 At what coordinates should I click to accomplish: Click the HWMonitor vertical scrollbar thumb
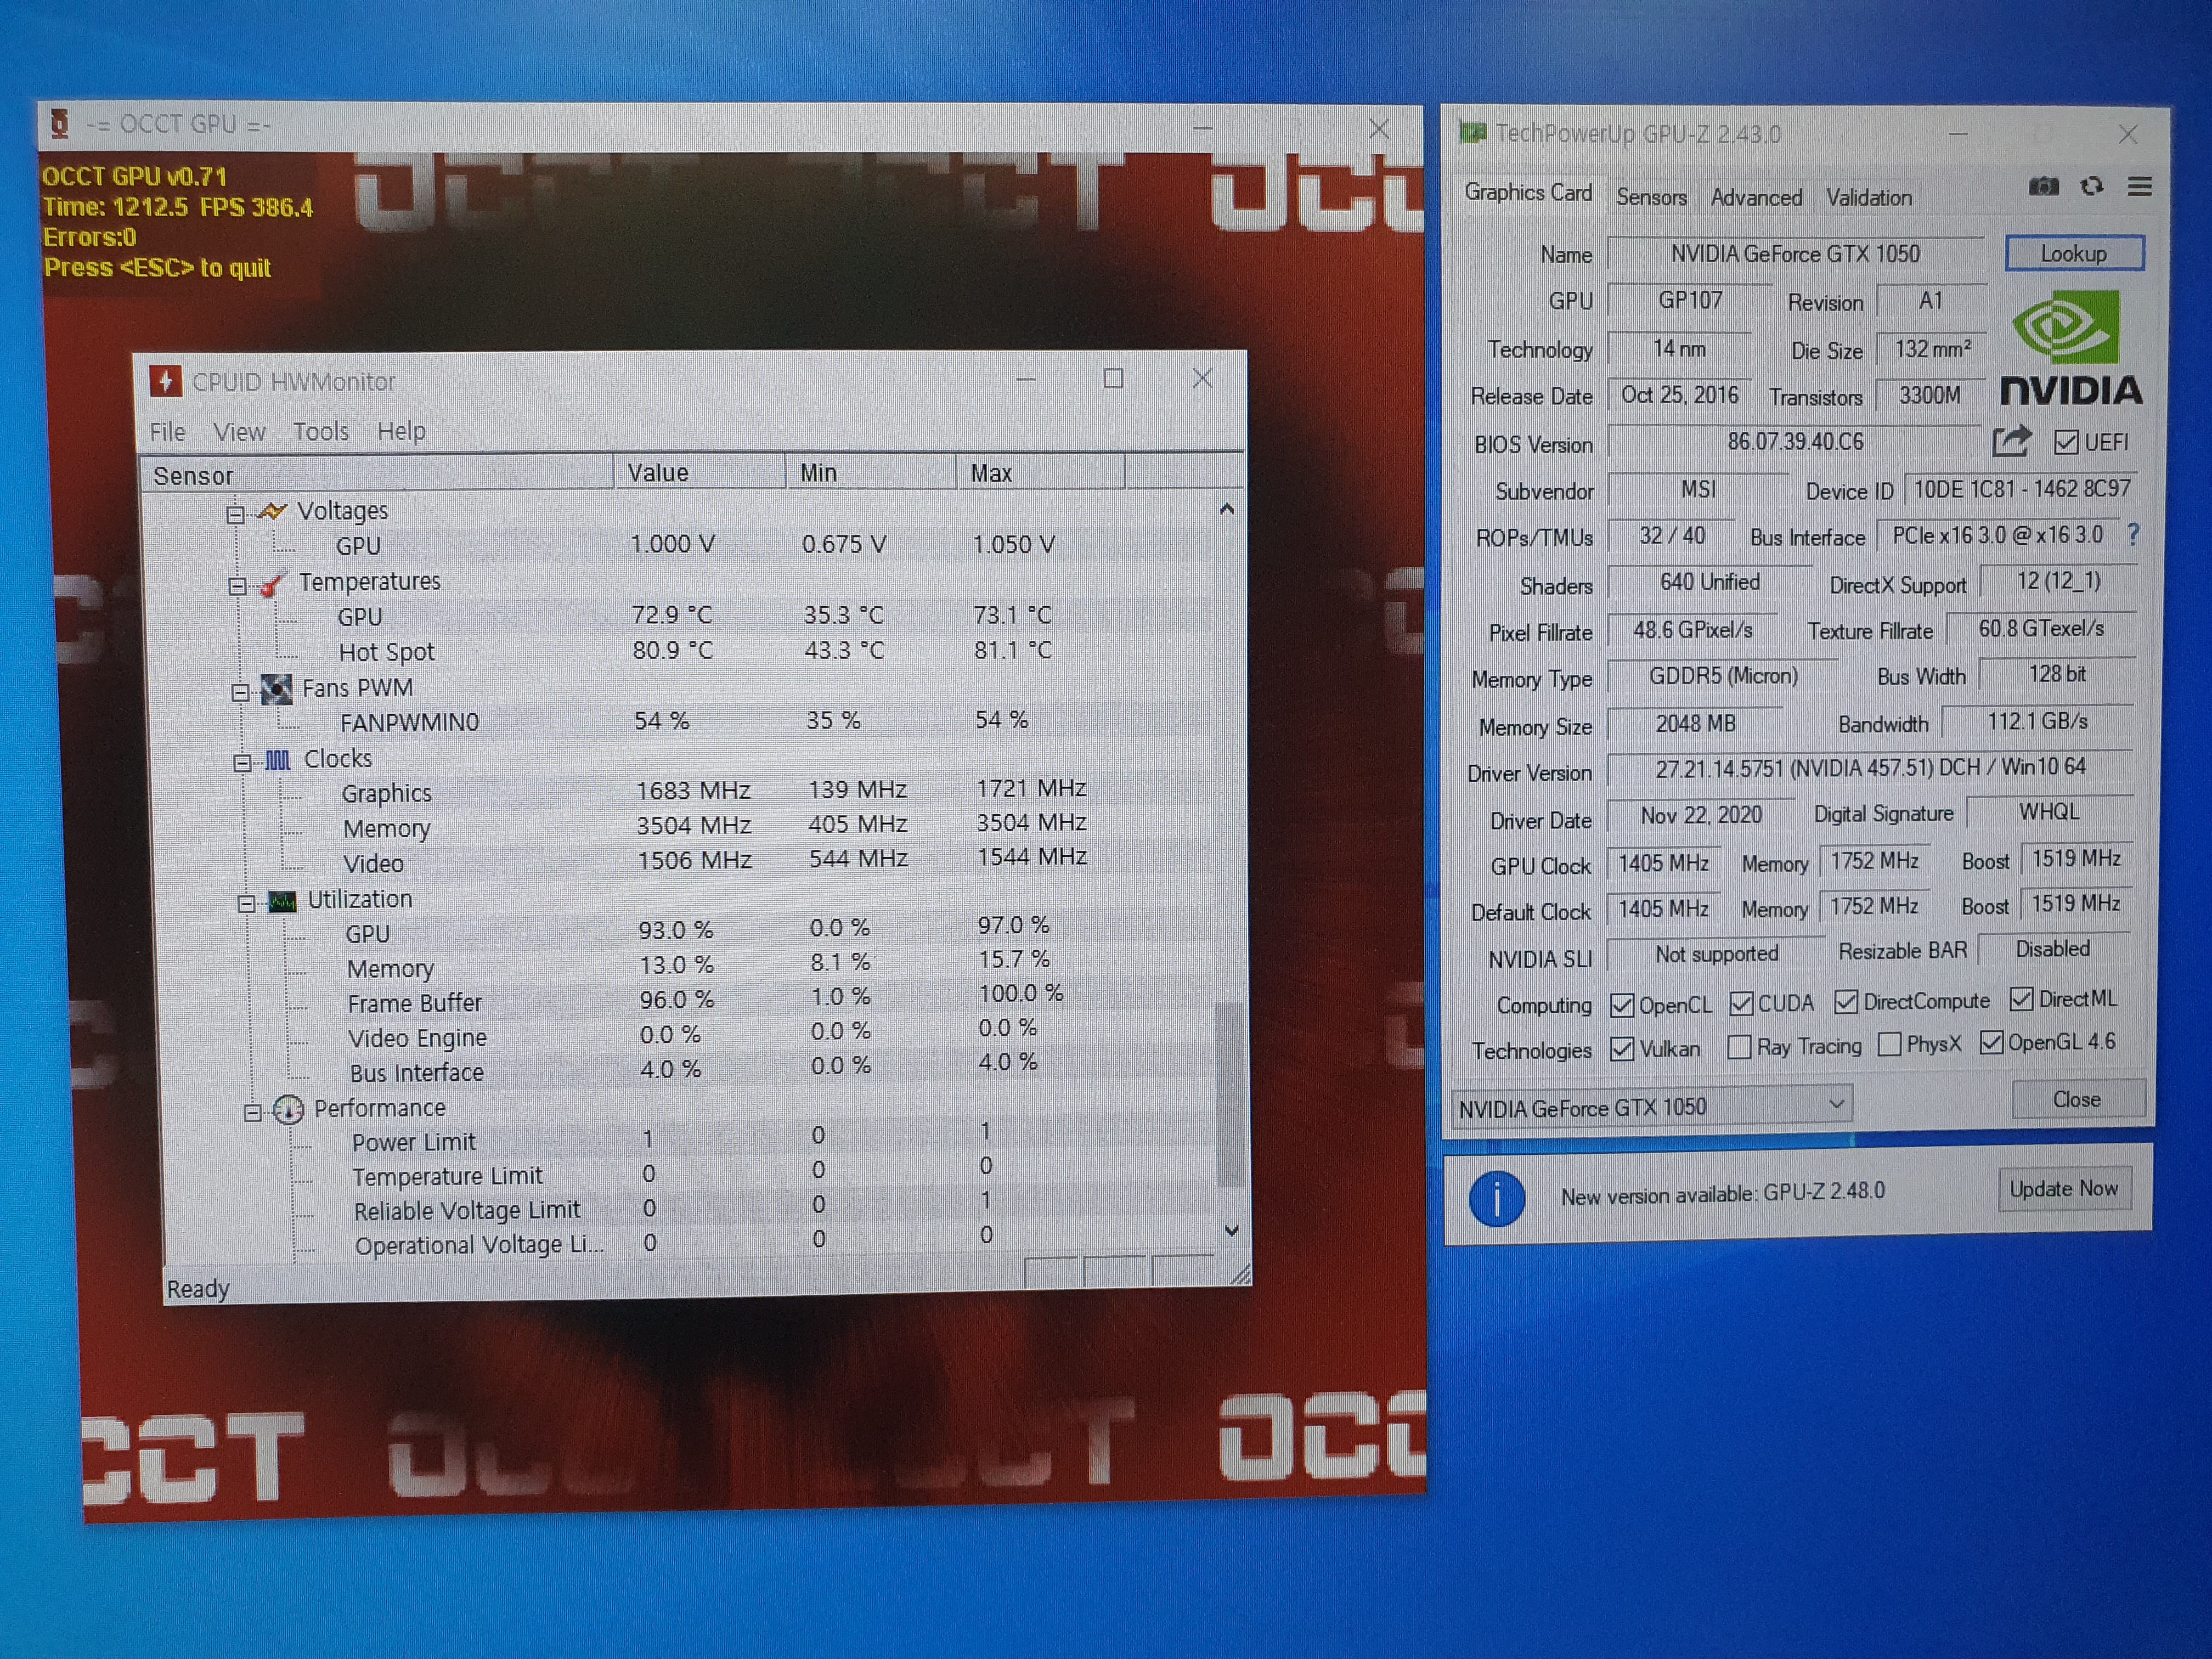(x=1230, y=1095)
